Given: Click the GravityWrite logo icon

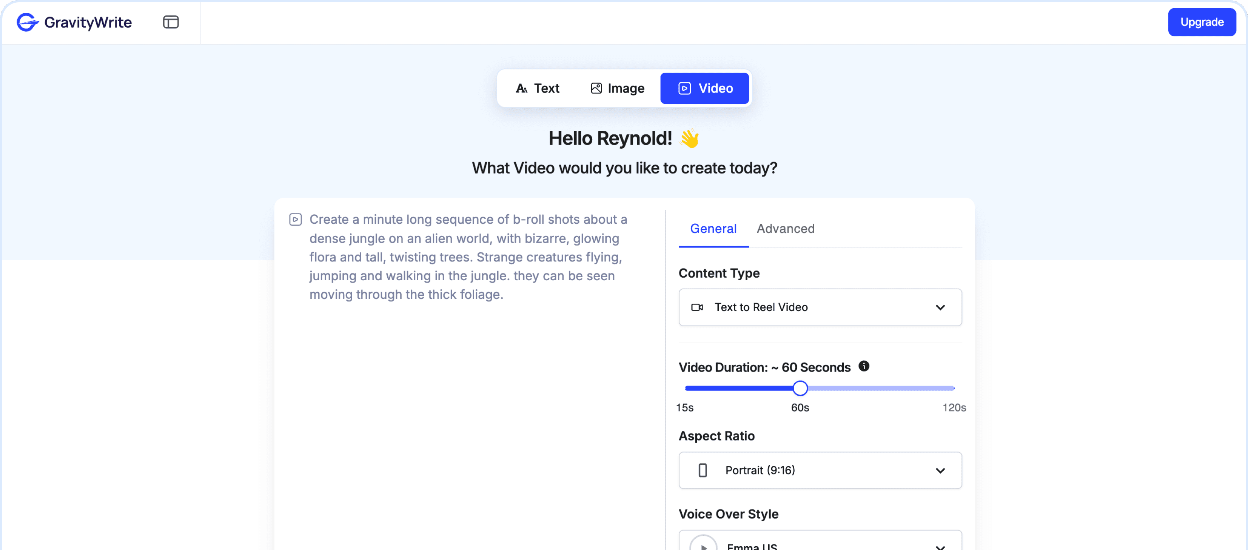Looking at the screenshot, I should (x=27, y=22).
